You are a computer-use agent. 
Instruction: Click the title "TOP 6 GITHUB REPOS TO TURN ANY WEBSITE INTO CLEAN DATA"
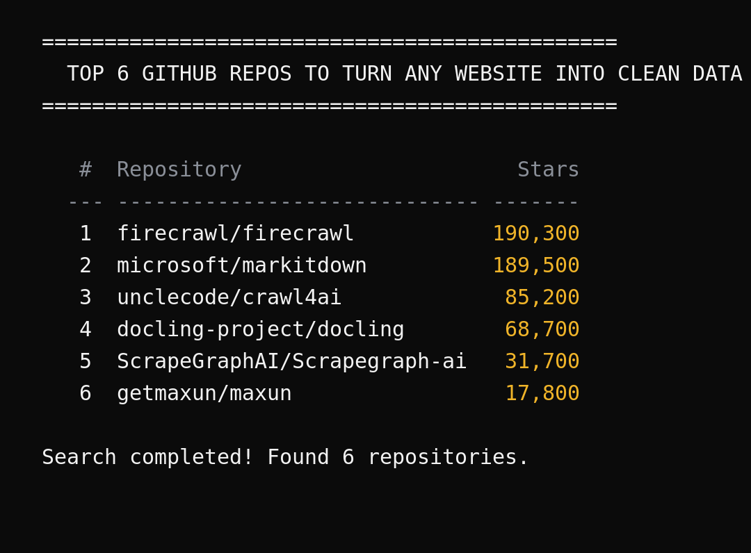(404, 74)
